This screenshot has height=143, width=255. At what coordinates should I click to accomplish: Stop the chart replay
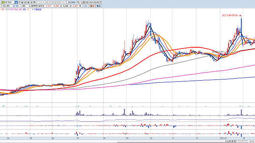click(232, 141)
